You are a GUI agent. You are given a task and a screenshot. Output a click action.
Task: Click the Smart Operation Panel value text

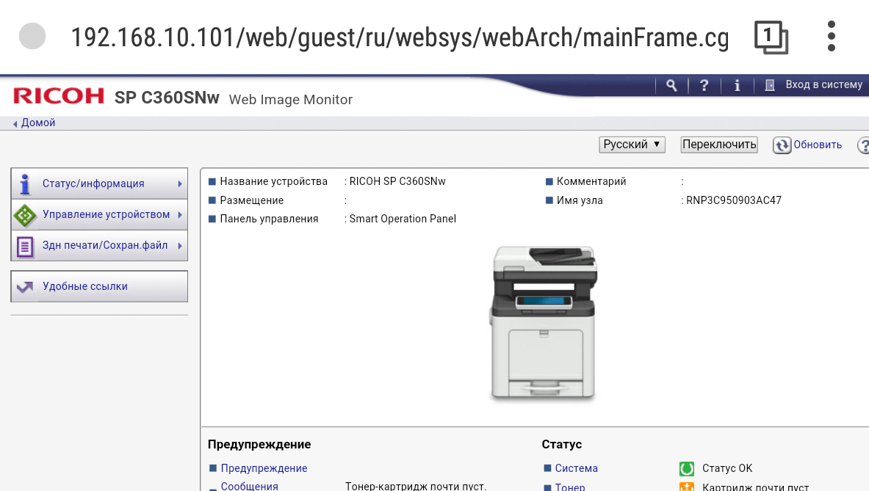[403, 219]
